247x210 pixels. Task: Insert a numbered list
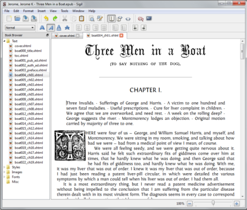click(x=123, y=27)
